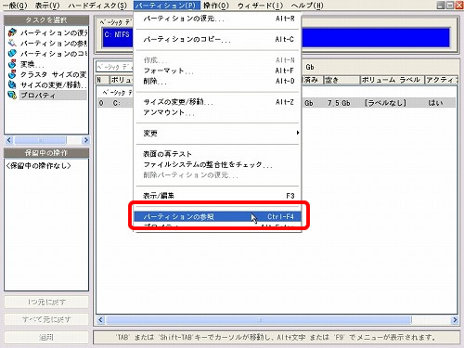This screenshot has width=464, height=348.
Task: Choose 表面の再テスト menu entry
Action: point(218,154)
